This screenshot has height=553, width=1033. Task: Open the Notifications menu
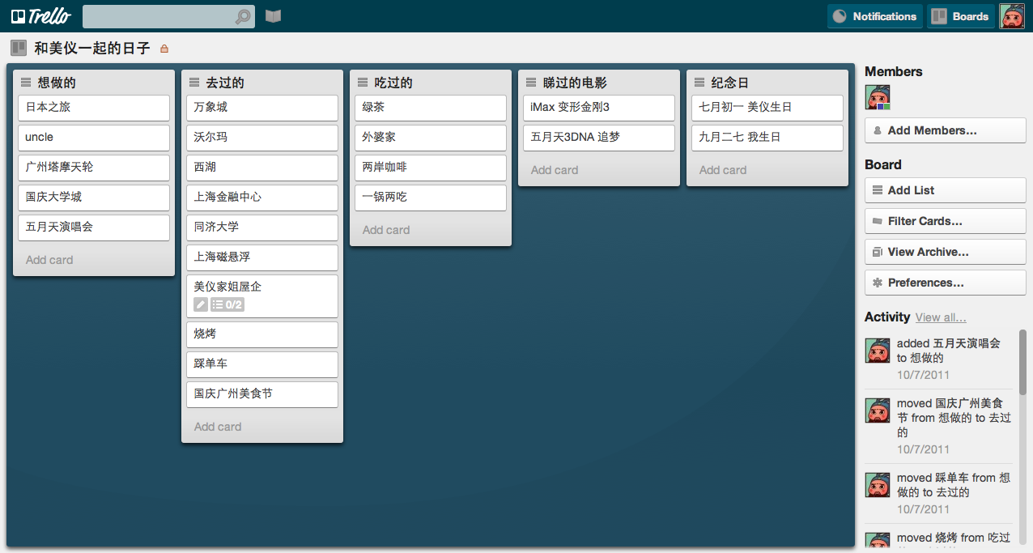pos(874,16)
